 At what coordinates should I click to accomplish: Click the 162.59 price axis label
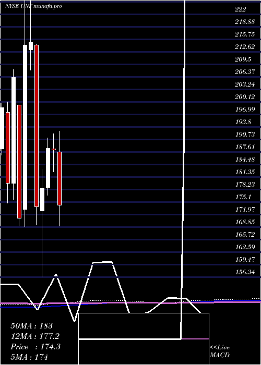point(245,247)
